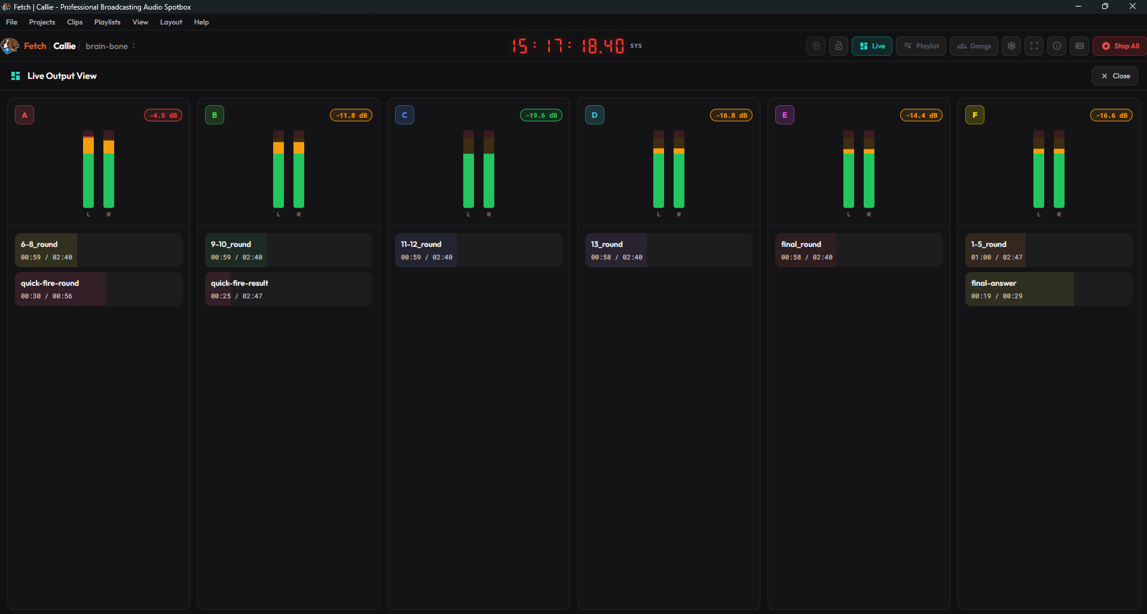Select output D badge
1147x614 pixels.
point(595,115)
